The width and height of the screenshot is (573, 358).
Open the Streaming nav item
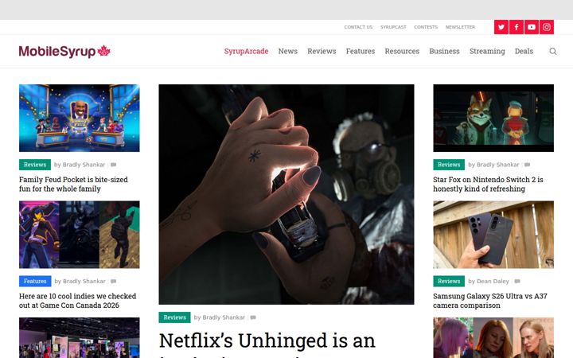tap(487, 51)
